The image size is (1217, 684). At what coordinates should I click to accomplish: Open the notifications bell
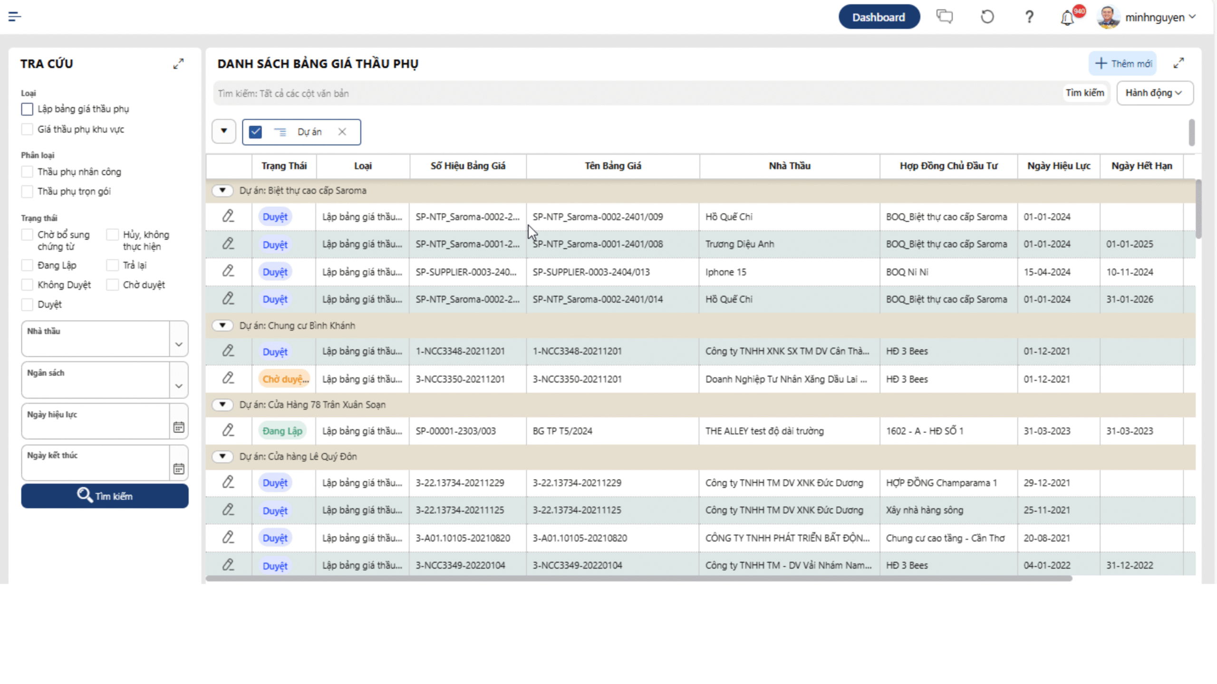(x=1067, y=18)
